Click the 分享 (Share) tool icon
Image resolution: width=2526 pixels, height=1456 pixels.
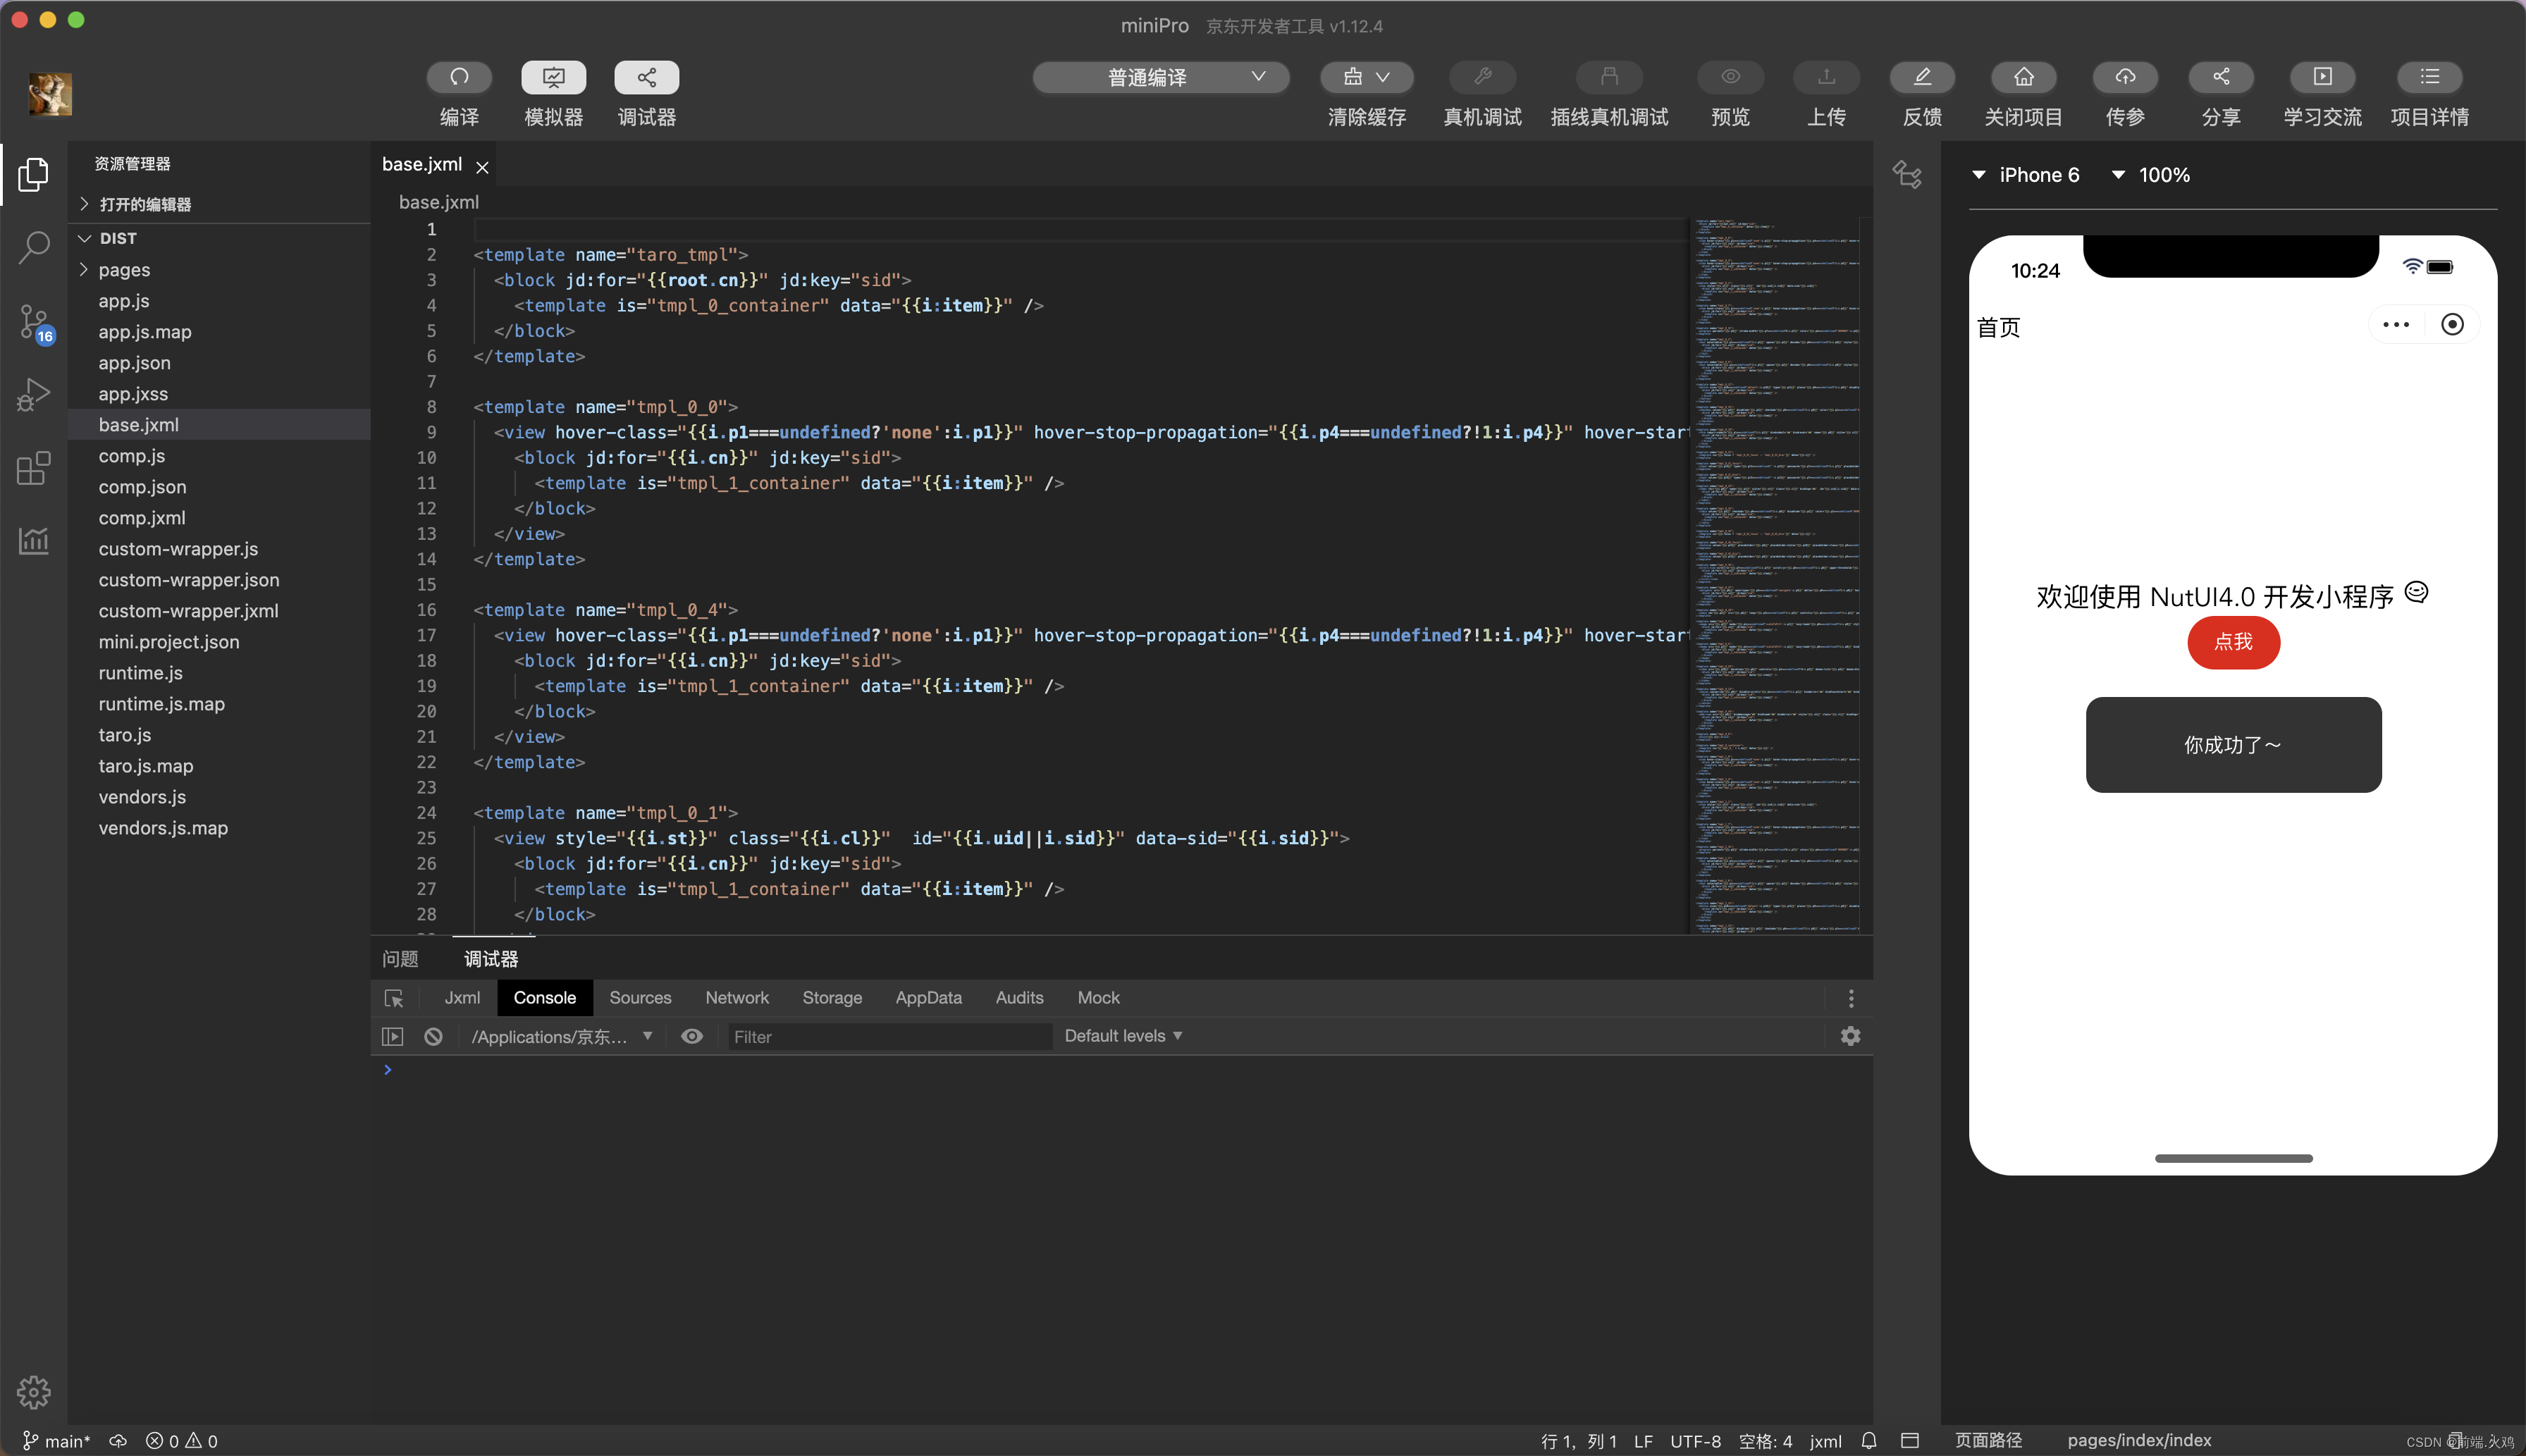pyautogui.click(x=2222, y=75)
